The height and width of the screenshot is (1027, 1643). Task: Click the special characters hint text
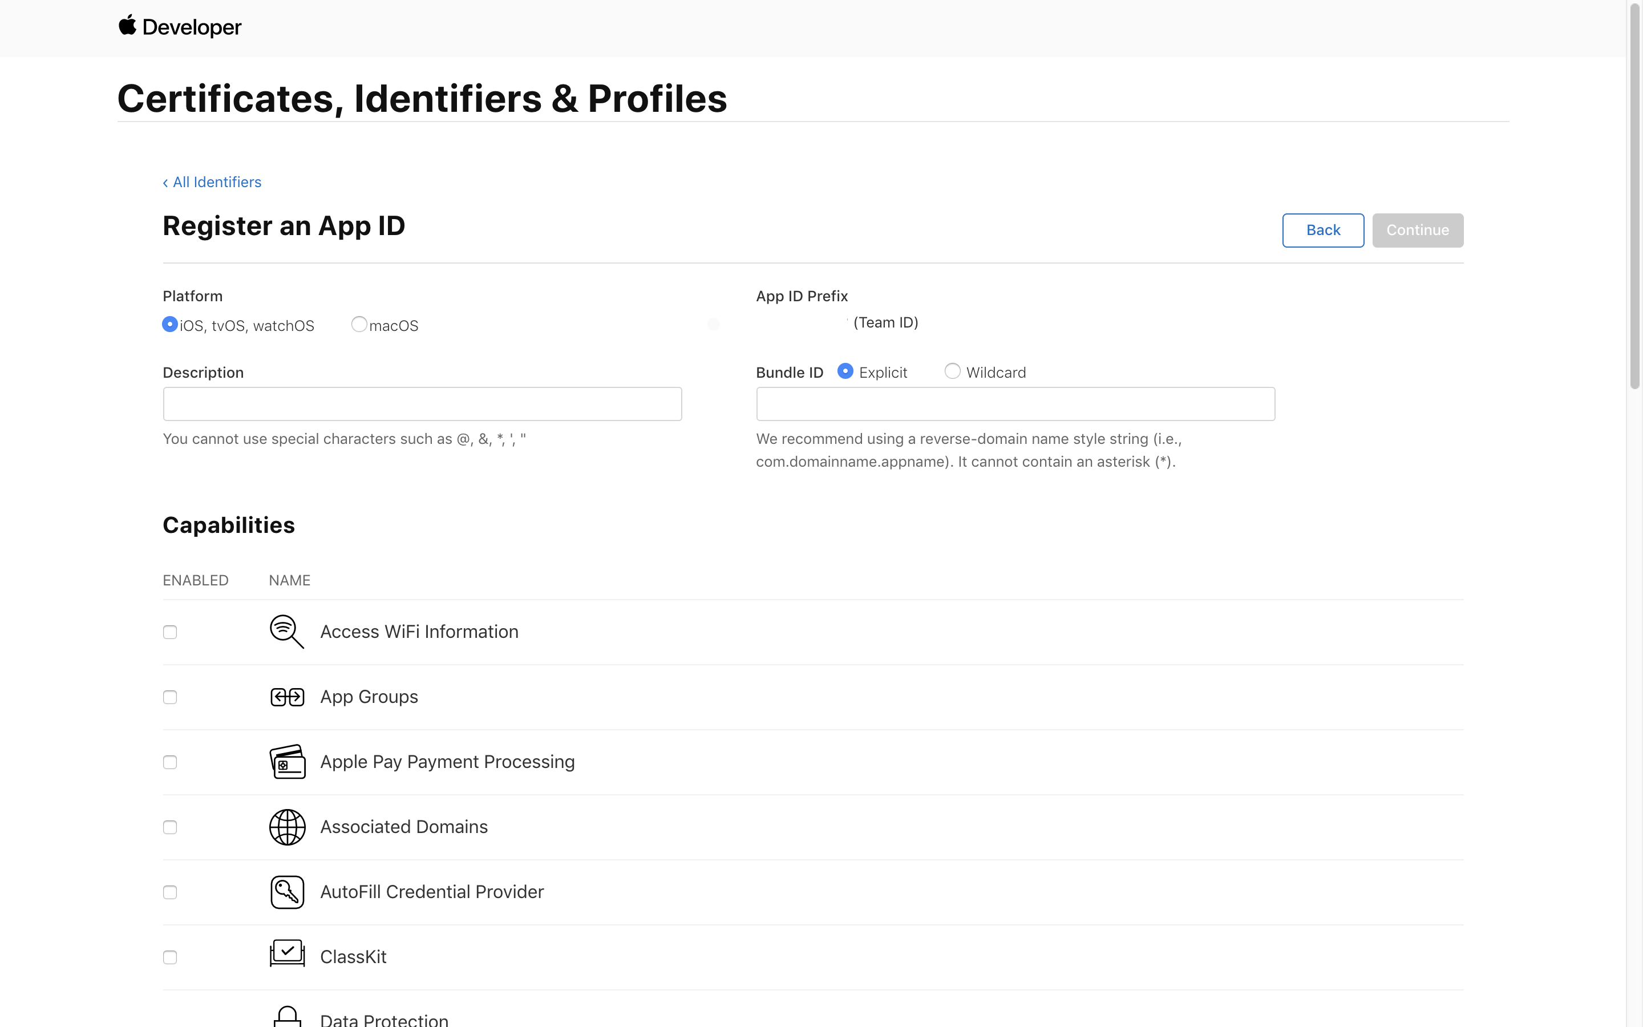click(344, 439)
